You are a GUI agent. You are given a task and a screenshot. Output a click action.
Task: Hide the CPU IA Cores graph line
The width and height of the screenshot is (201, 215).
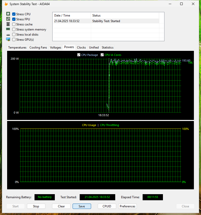(x=102, y=55)
